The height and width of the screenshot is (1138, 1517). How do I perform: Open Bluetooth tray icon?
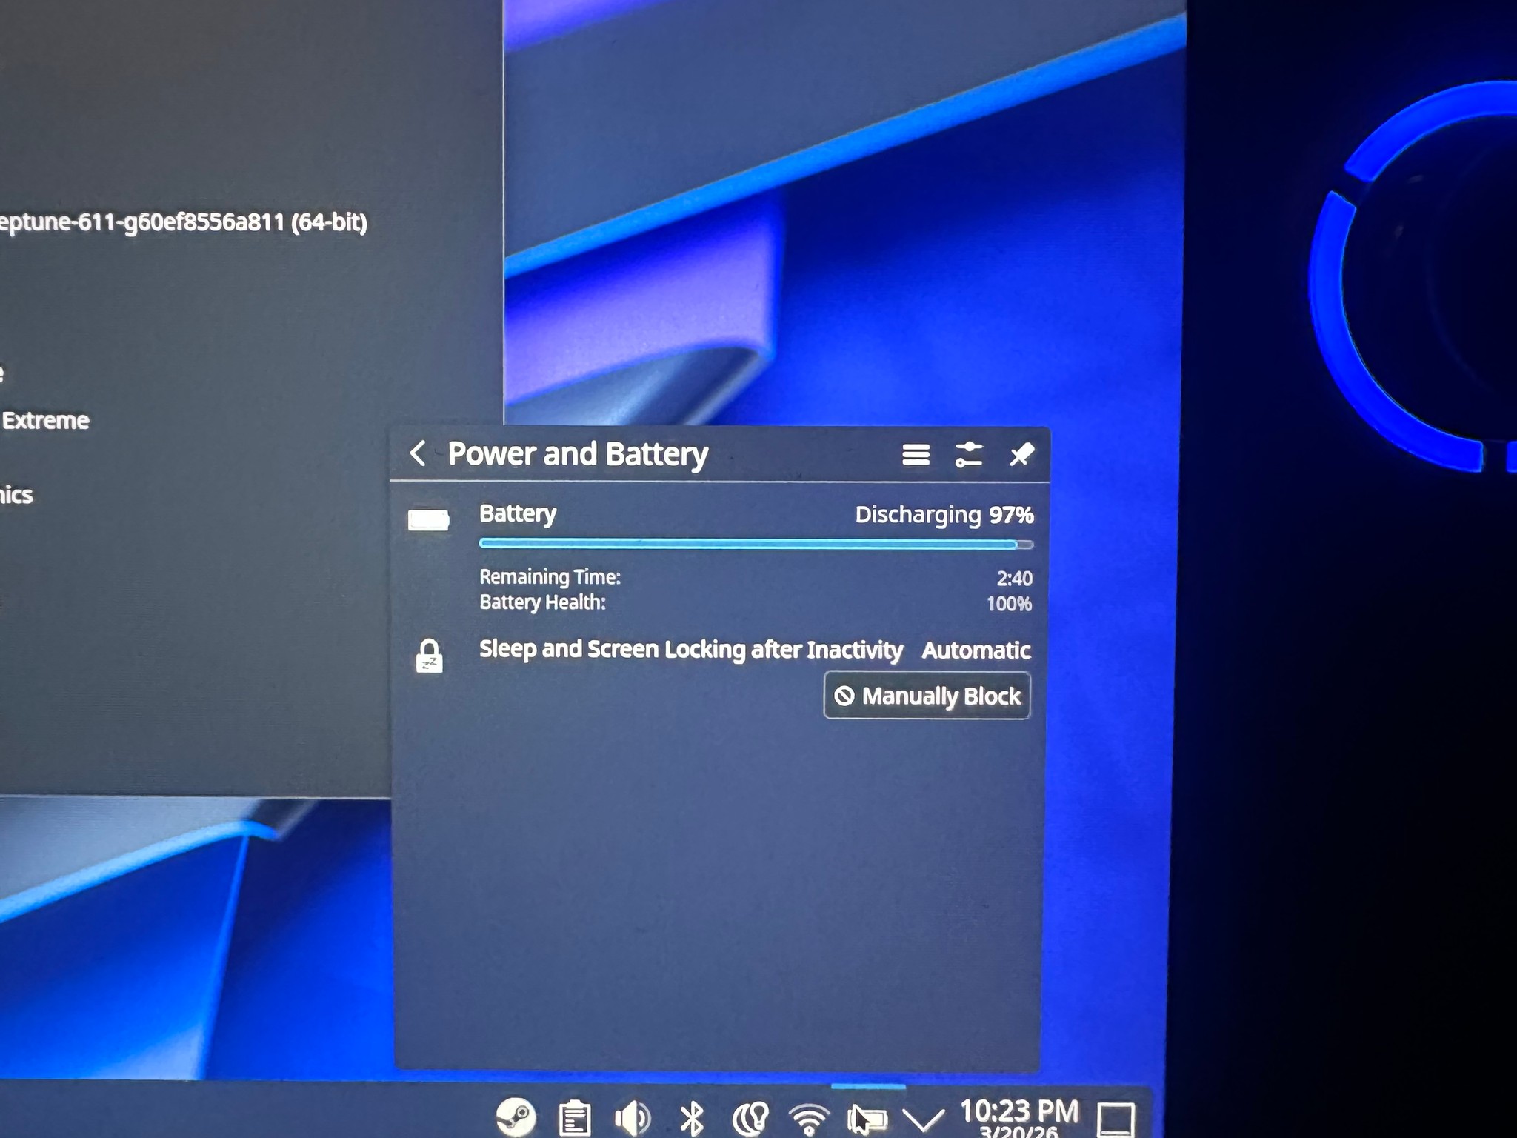click(x=692, y=1117)
